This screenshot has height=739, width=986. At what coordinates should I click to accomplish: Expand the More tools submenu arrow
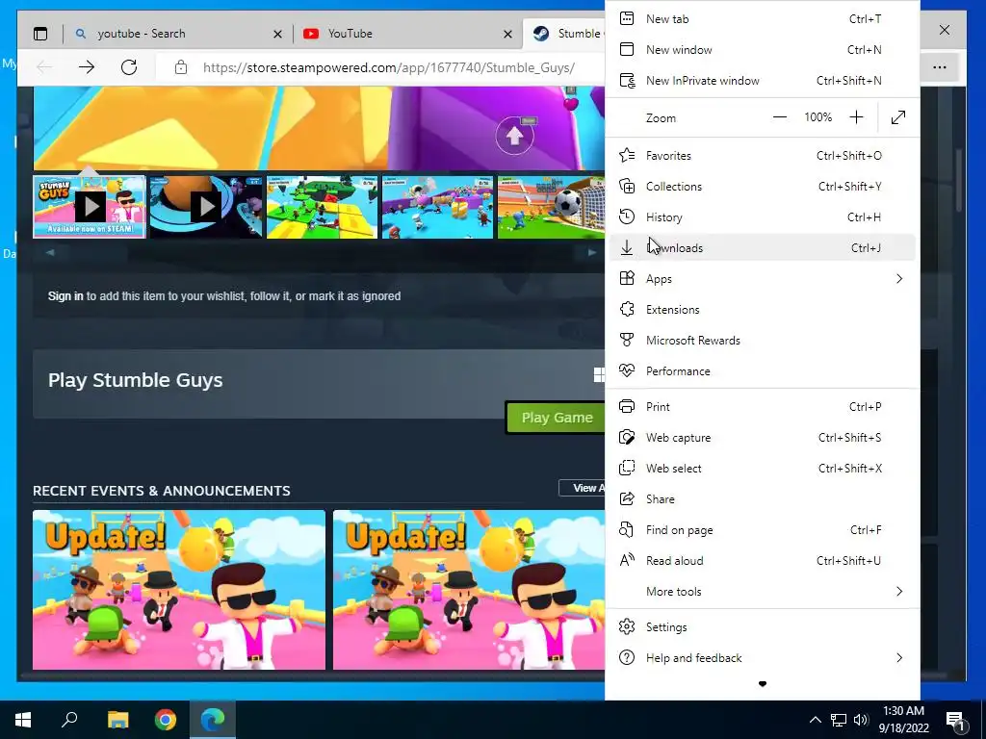pyautogui.click(x=899, y=592)
